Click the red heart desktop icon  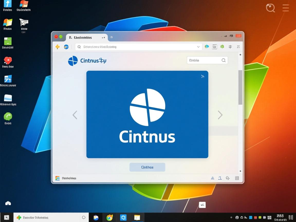coord(8,61)
